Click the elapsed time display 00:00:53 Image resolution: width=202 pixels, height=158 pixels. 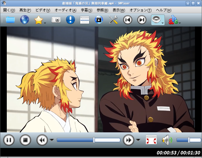click(166, 153)
